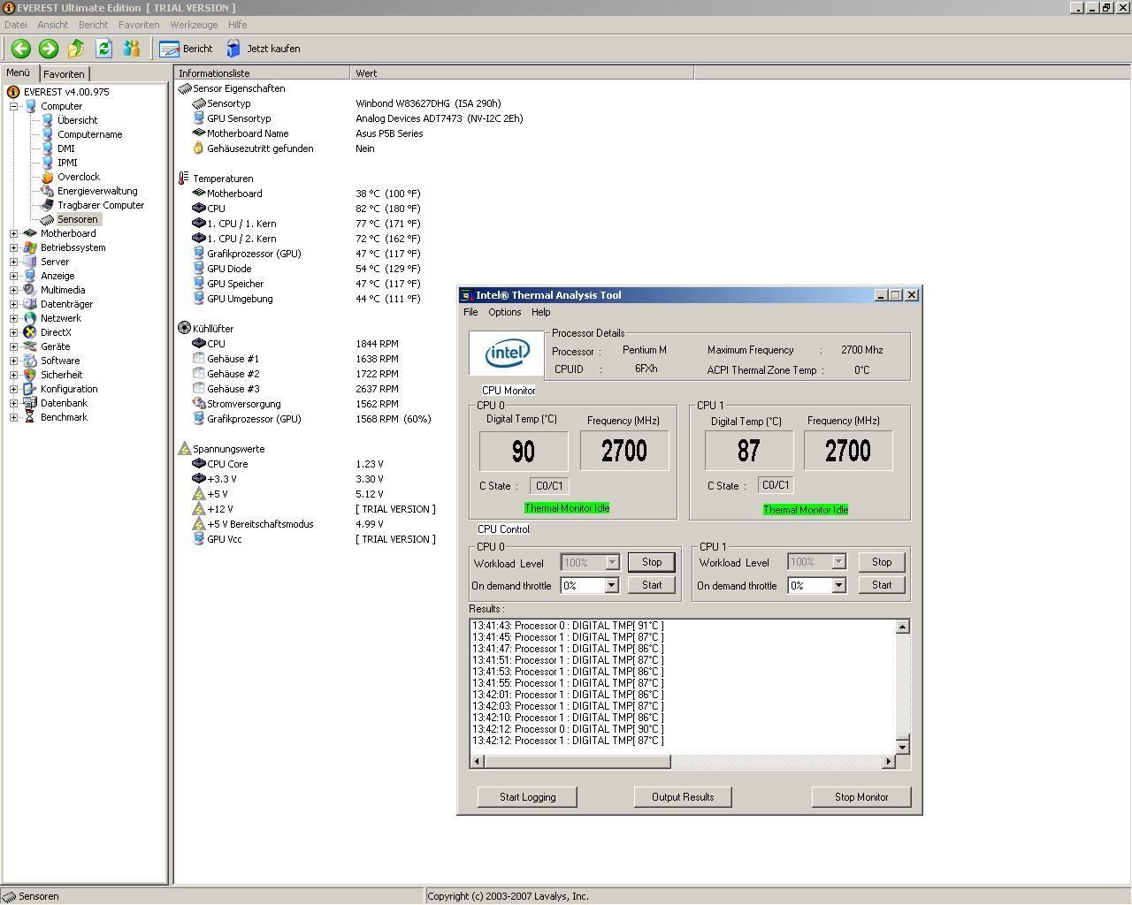Select the CPU temperature row 82 °C
Image resolution: width=1132 pixels, height=905 pixels.
point(306,209)
